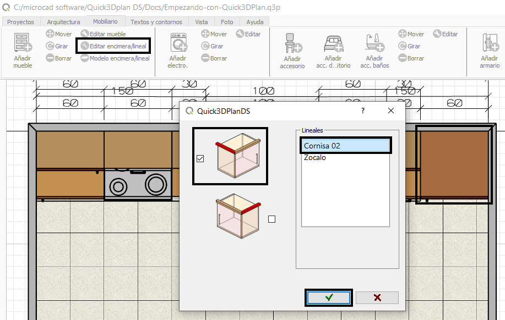Viewport: 505px width, 320px height.
Task: Select the upper cabinet cornice thumbnail
Action: click(x=238, y=156)
